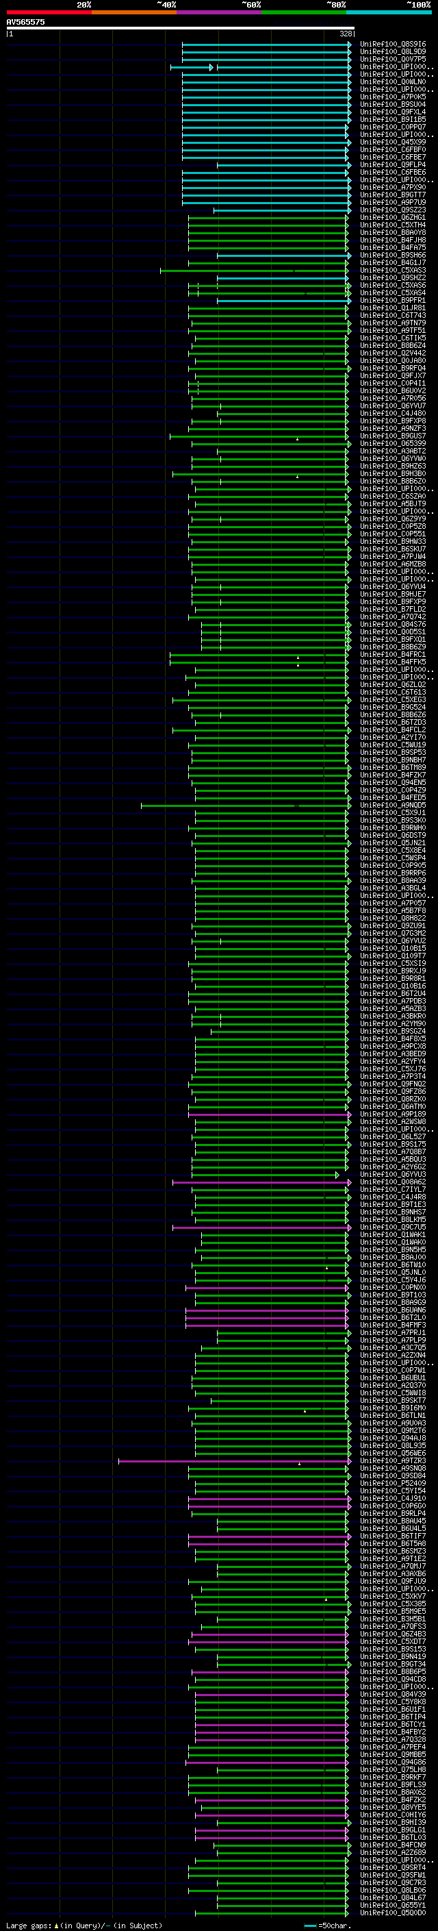Select the UniRef100_B9SGZ4 label

coord(393,1032)
